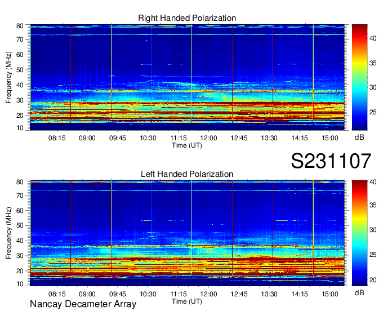This screenshot has width=383, height=311.
Task: Click the 08:15 tick label on top plot
Action: 57,138
